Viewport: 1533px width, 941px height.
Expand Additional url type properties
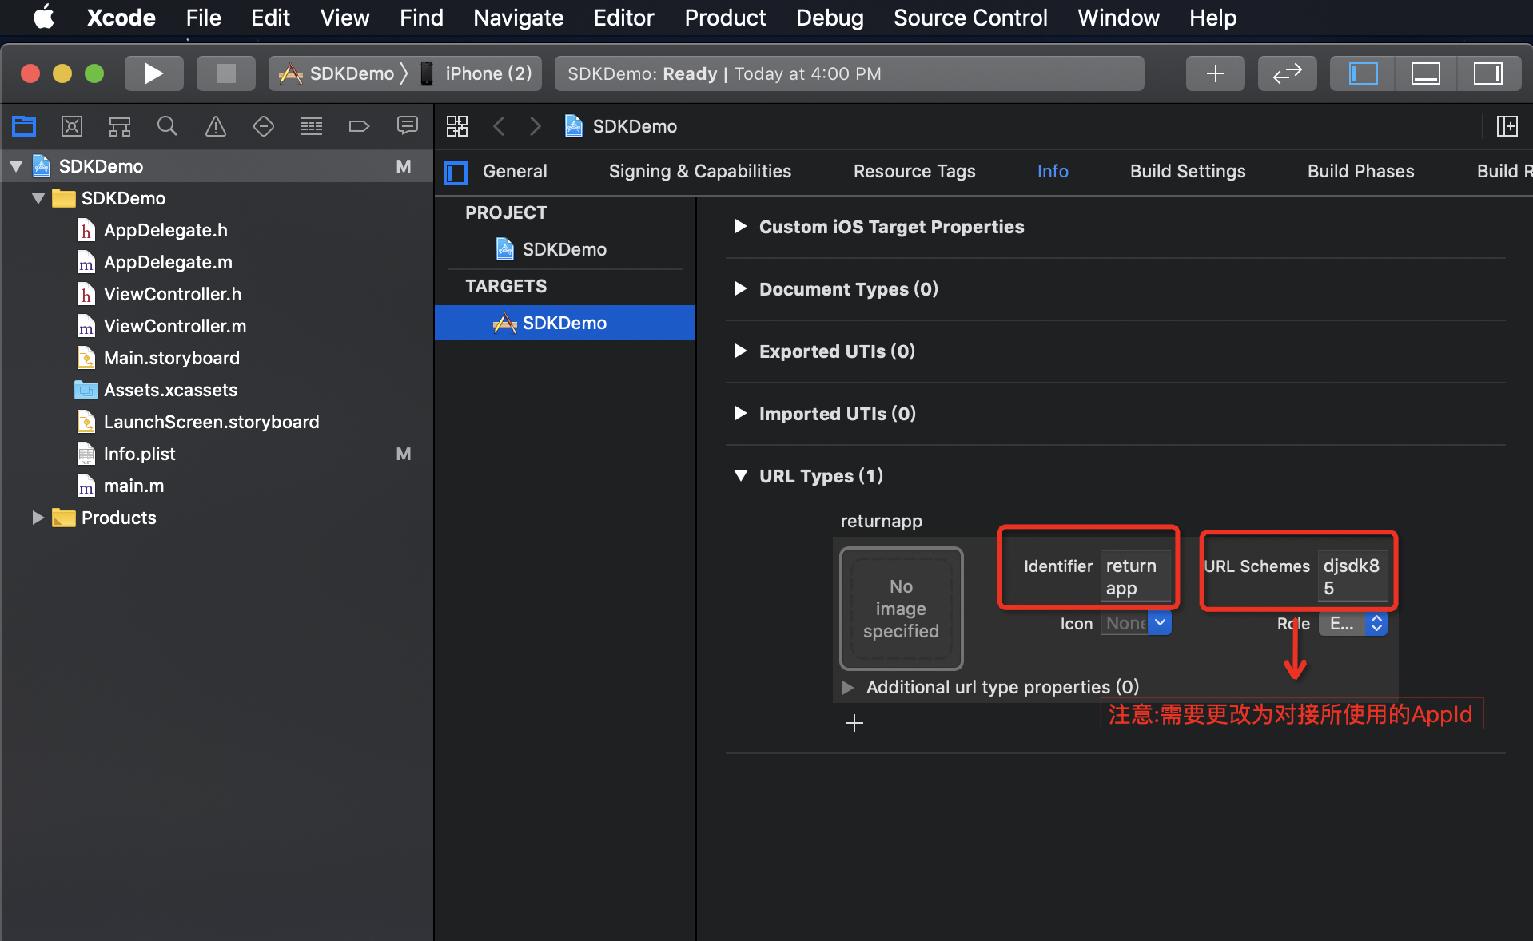(848, 687)
